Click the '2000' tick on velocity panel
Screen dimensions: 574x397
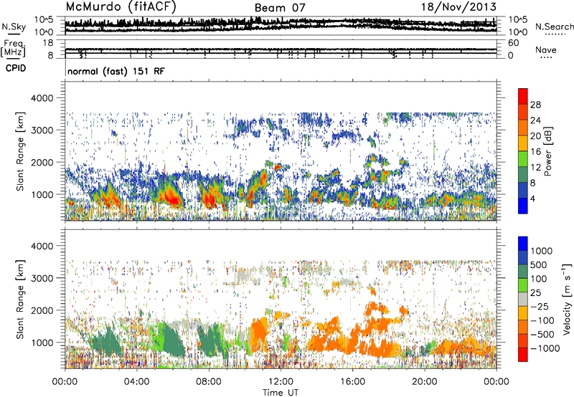tap(44, 310)
